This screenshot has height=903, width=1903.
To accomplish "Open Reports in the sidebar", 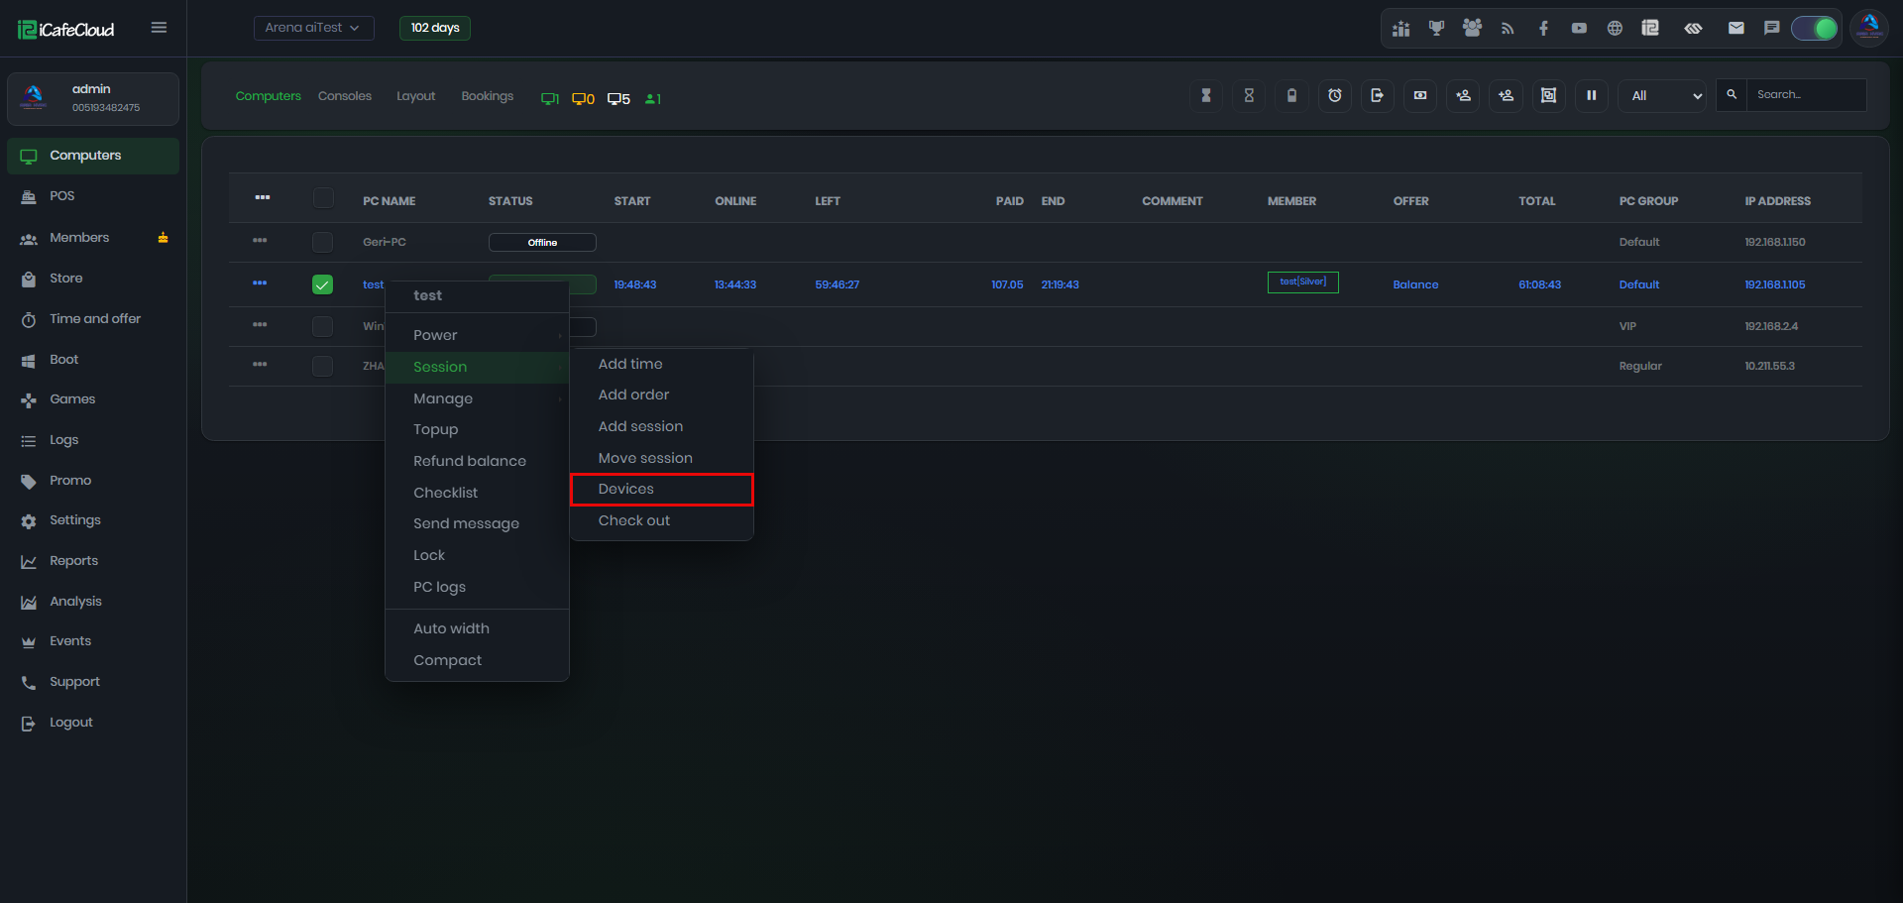I will [x=93, y=561].
